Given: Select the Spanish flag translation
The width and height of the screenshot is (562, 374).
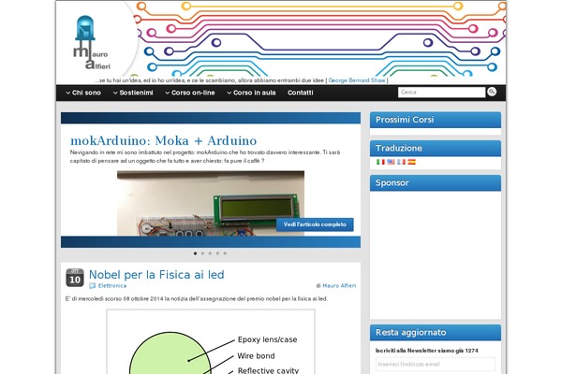Looking at the screenshot, I should tap(412, 162).
